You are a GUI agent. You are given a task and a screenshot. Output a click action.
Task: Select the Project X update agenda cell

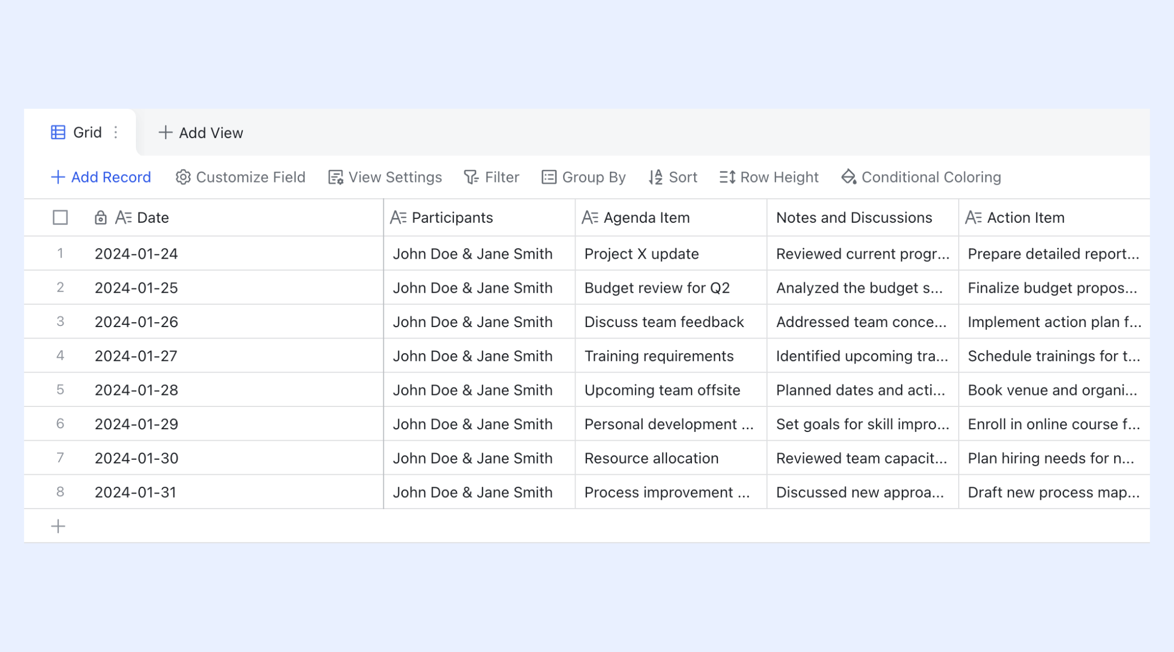(x=671, y=254)
